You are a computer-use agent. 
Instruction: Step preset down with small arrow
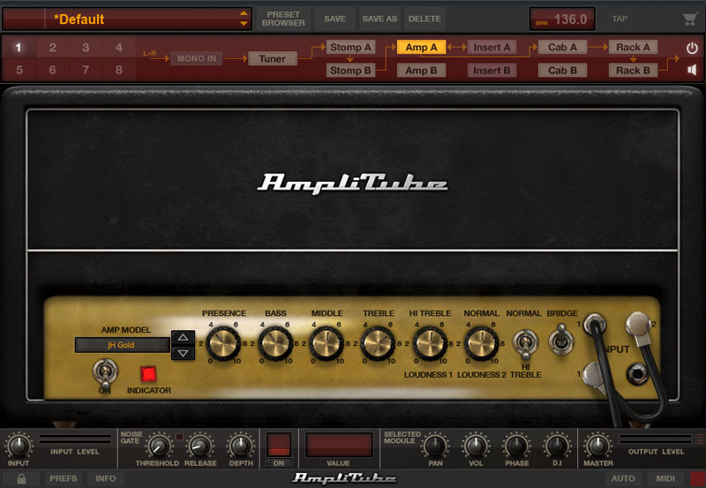click(x=244, y=24)
